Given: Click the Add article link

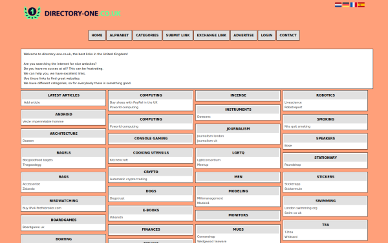Looking at the screenshot, I should pyautogui.click(x=32, y=102).
